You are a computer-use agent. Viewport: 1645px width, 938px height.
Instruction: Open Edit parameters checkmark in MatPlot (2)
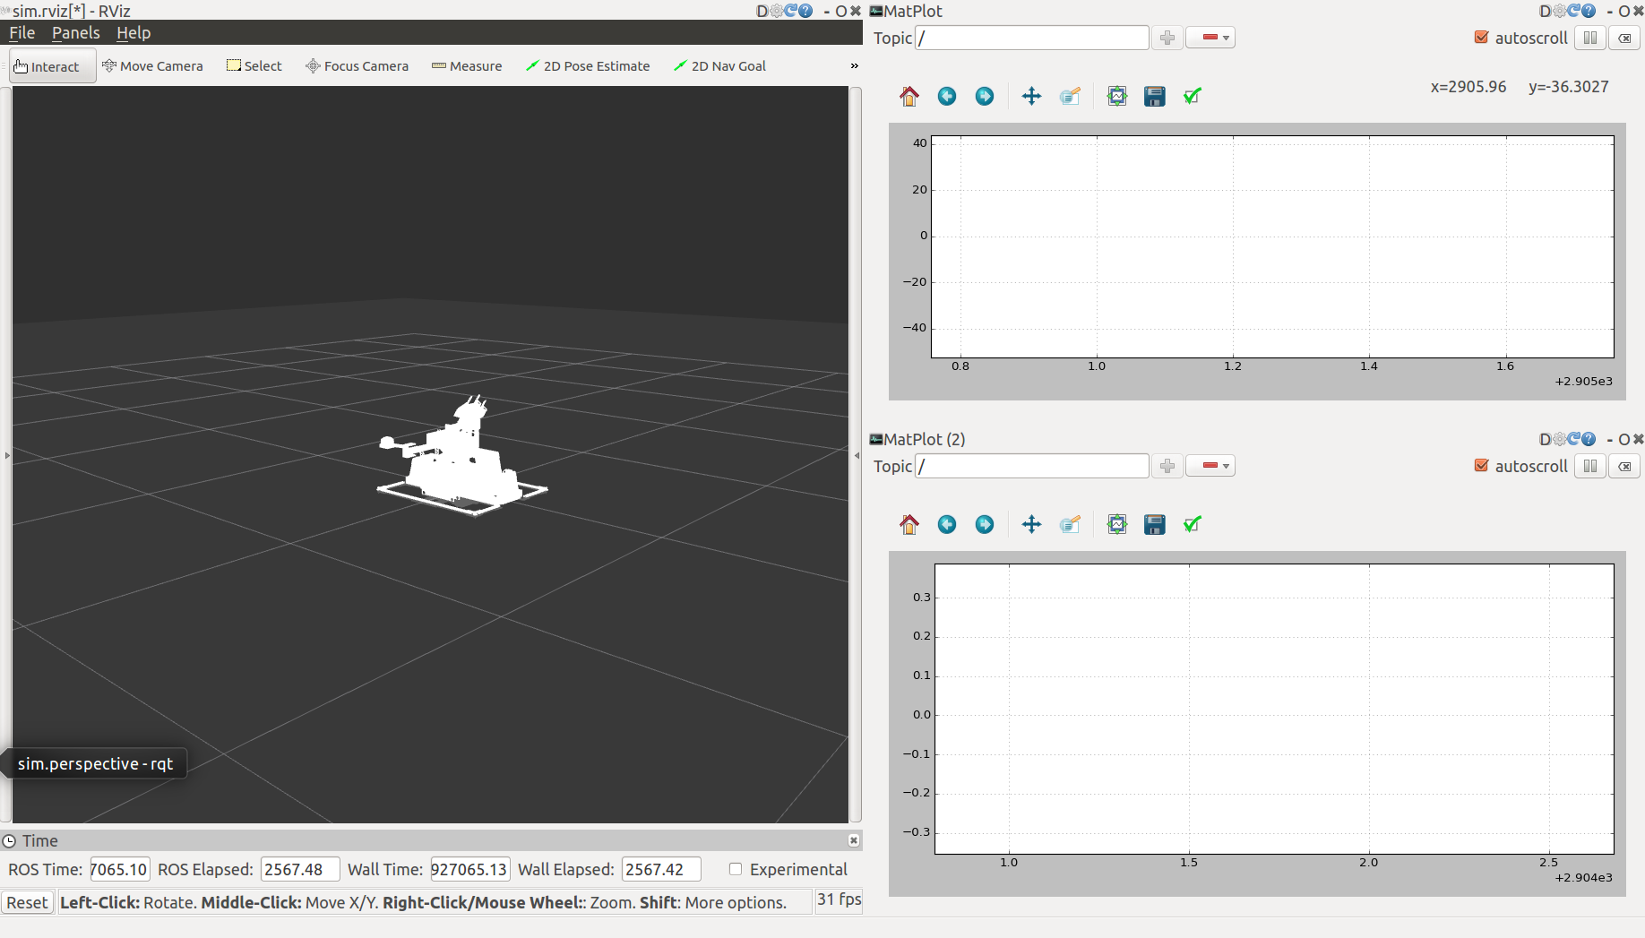pos(1193,524)
